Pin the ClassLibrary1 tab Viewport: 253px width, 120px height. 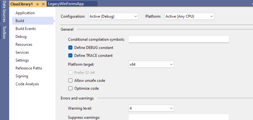point(37,4)
